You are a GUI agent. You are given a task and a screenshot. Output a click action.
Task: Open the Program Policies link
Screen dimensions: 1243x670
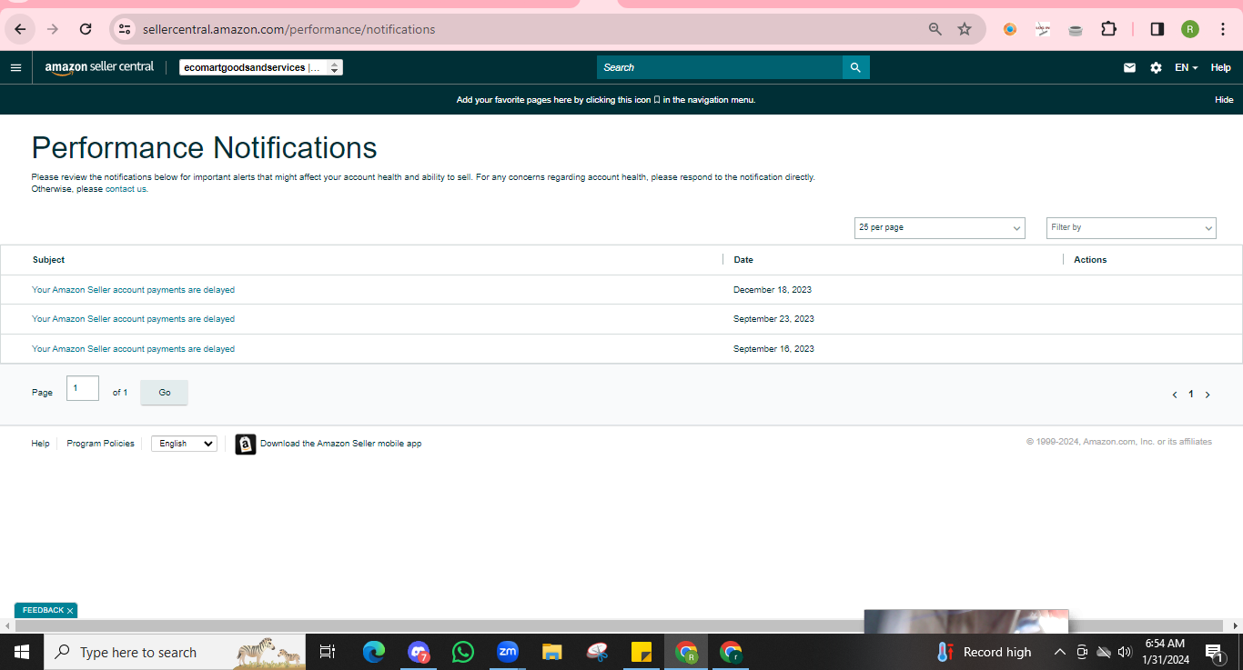[x=100, y=444]
